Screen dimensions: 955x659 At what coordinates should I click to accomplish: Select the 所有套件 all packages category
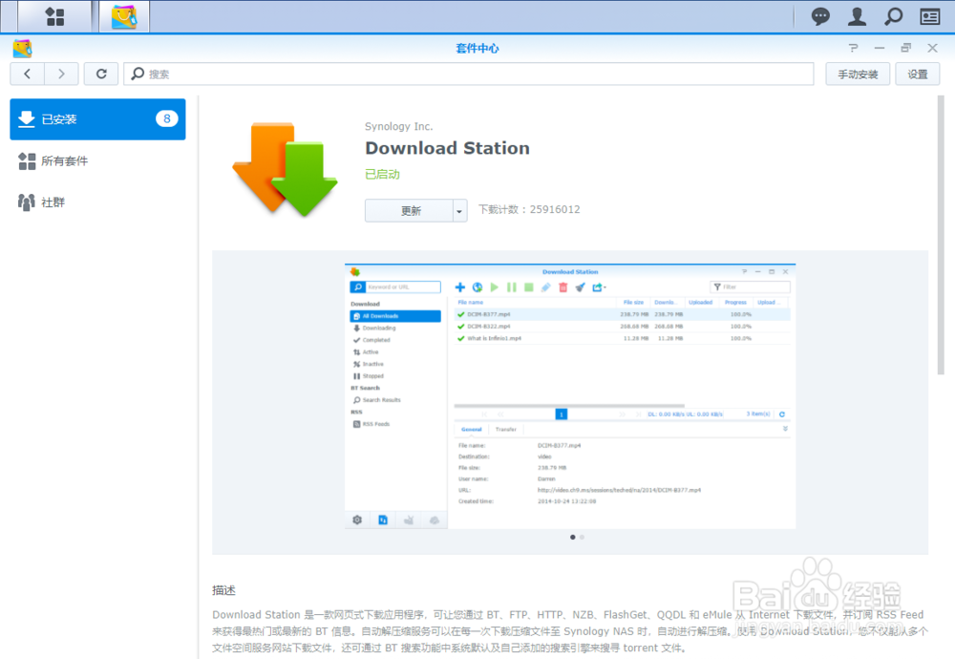[x=97, y=160]
